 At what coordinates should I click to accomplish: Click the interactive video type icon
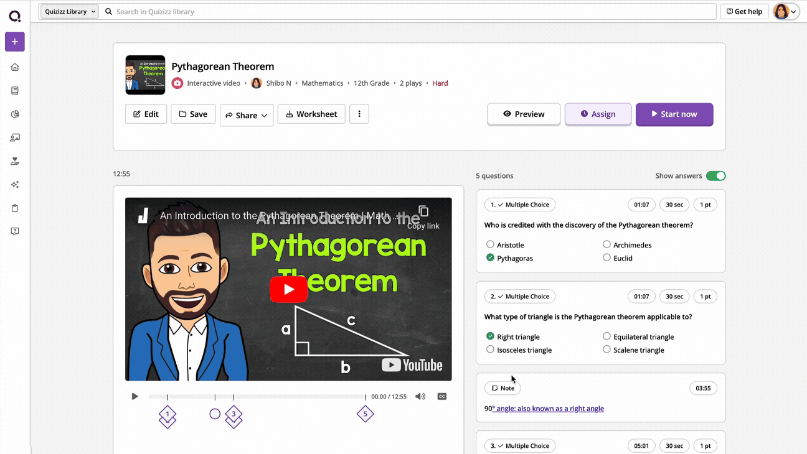tap(177, 83)
